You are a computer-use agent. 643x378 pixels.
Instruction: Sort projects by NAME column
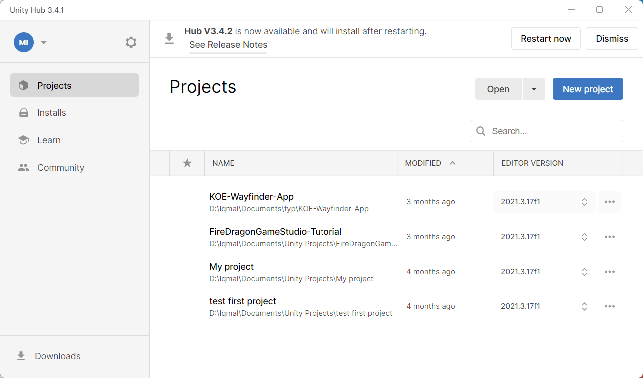[x=301, y=163]
